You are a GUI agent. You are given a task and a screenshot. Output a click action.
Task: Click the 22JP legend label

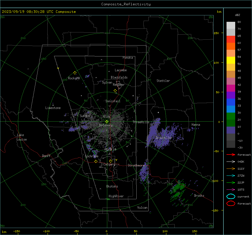(241, 182)
